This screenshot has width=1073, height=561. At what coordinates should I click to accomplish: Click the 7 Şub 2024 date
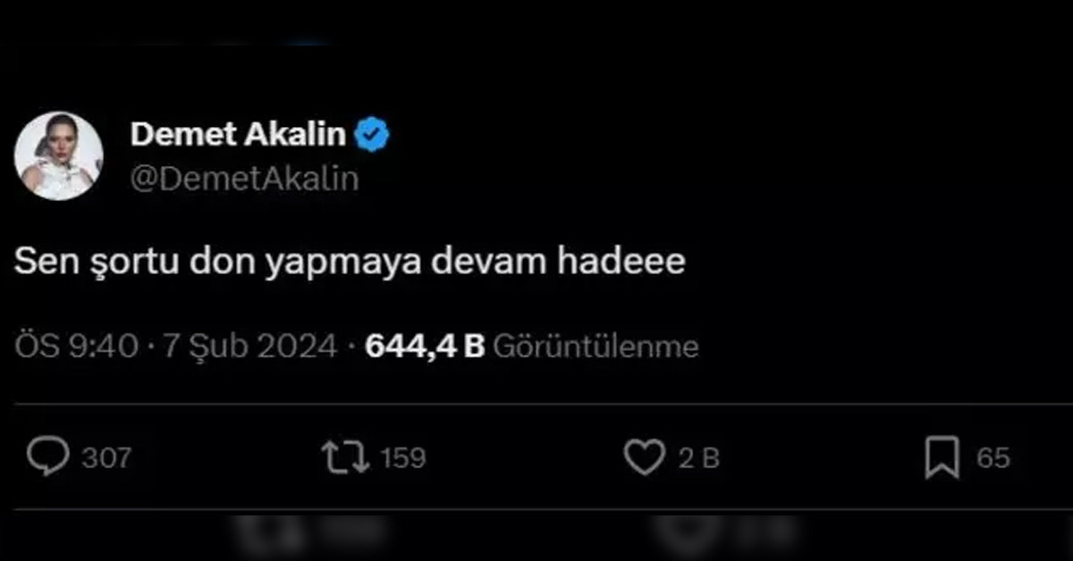tap(249, 347)
